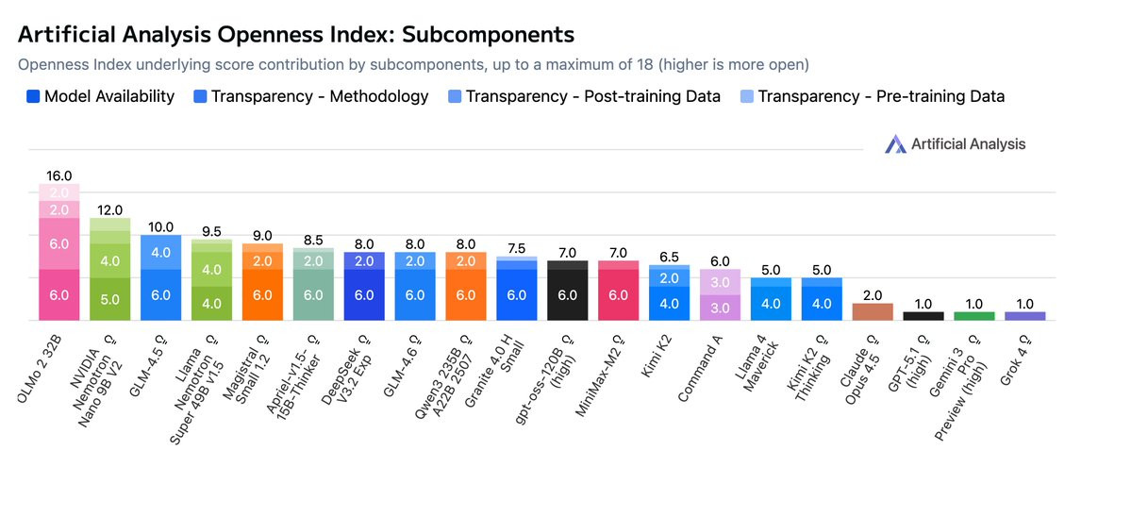This screenshot has width=1131, height=517.
Task: Click the Artificial Analysis logo icon
Action: click(x=895, y=144)
